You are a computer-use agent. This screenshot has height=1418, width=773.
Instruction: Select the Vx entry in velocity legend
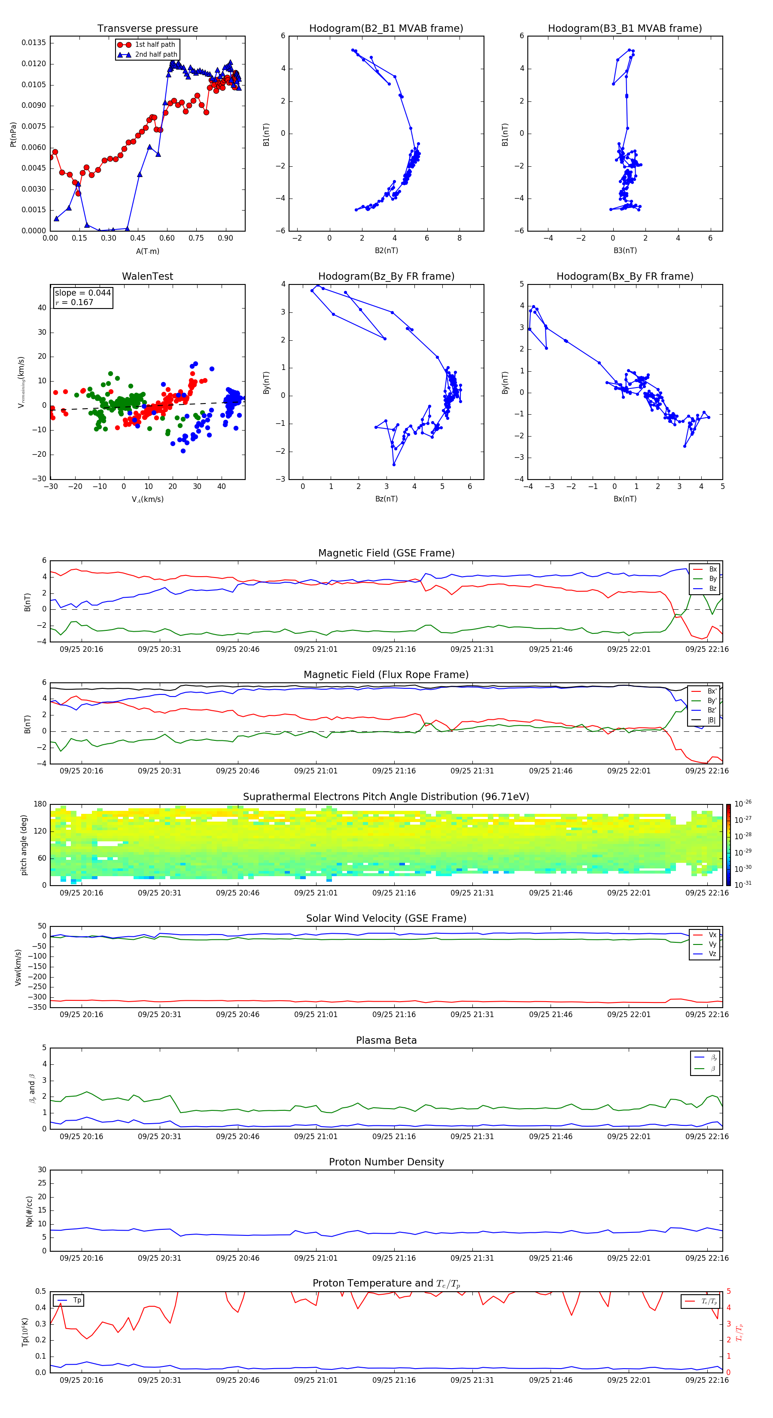click(705, 935)
